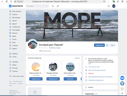Open notifications bell icon
Screen dimensions: 127x96
pos(53,6)
